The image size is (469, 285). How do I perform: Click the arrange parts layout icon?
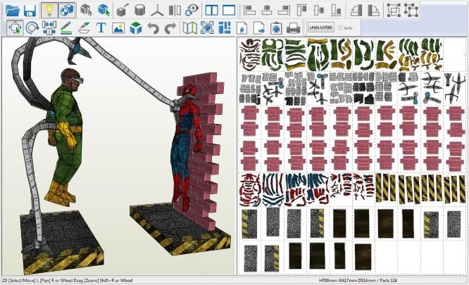(225, 28)
